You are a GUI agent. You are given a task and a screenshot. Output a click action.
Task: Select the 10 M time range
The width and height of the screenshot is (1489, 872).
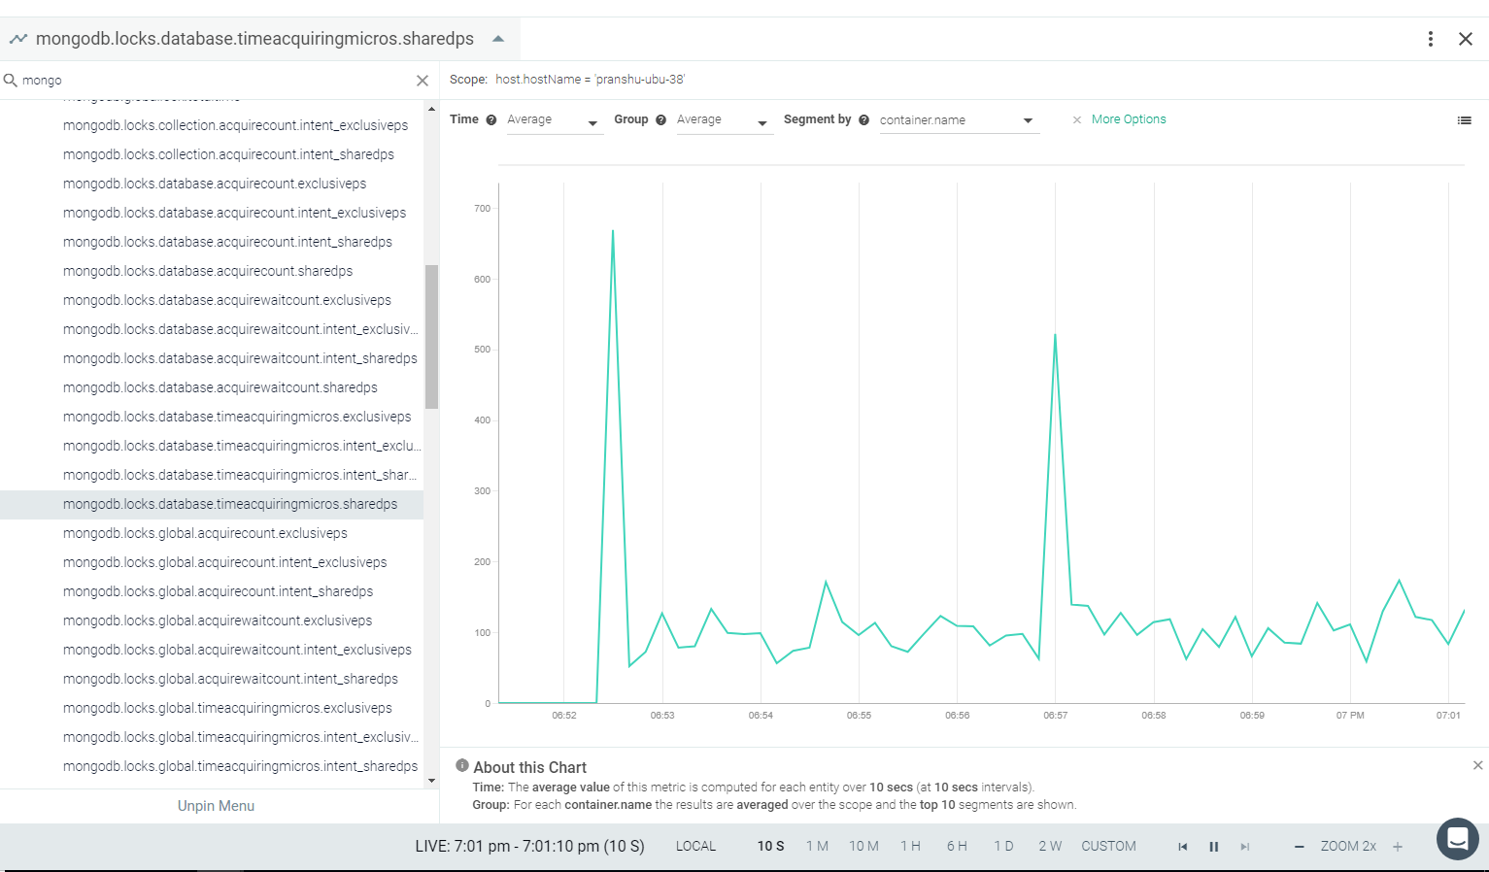click(x=863, y=846)
